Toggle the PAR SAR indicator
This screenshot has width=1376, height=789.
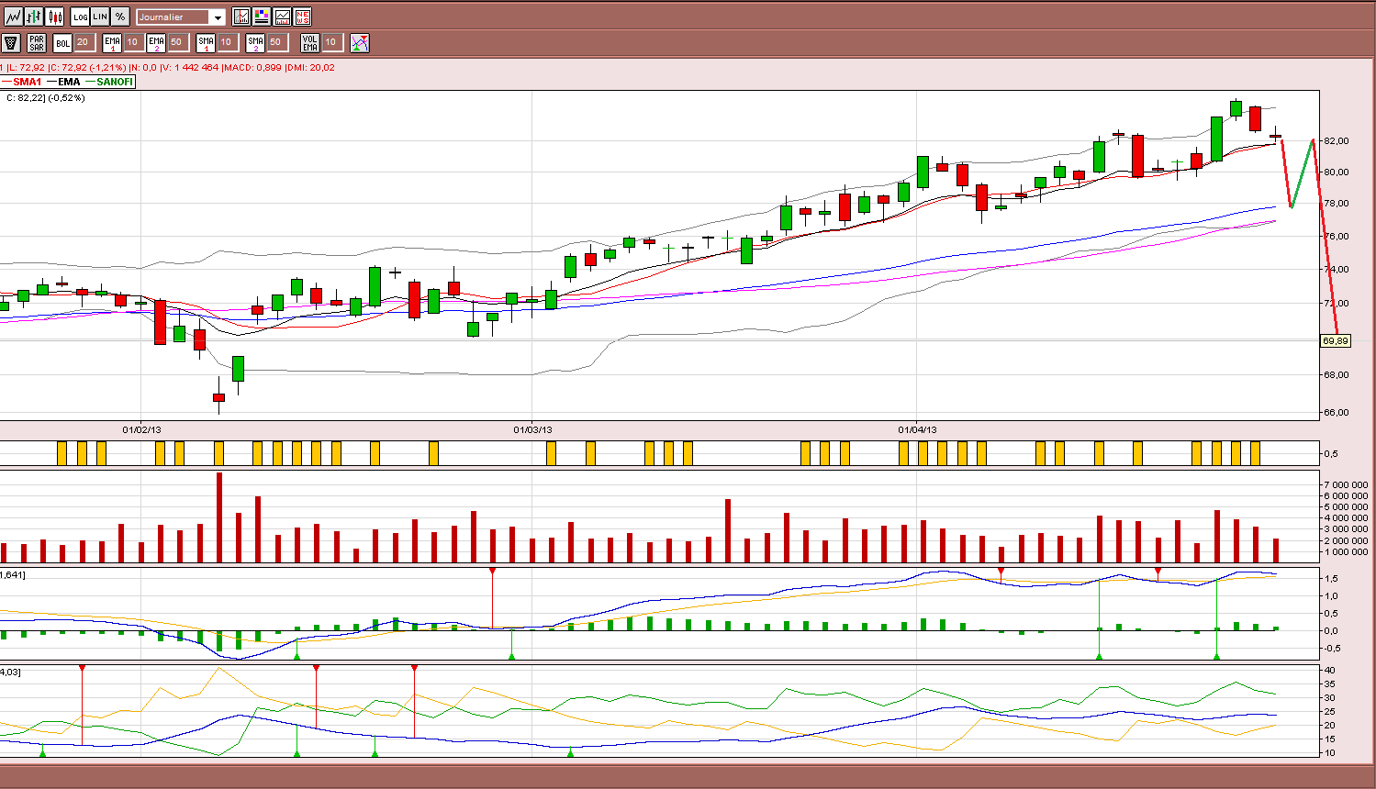point(36,42)
